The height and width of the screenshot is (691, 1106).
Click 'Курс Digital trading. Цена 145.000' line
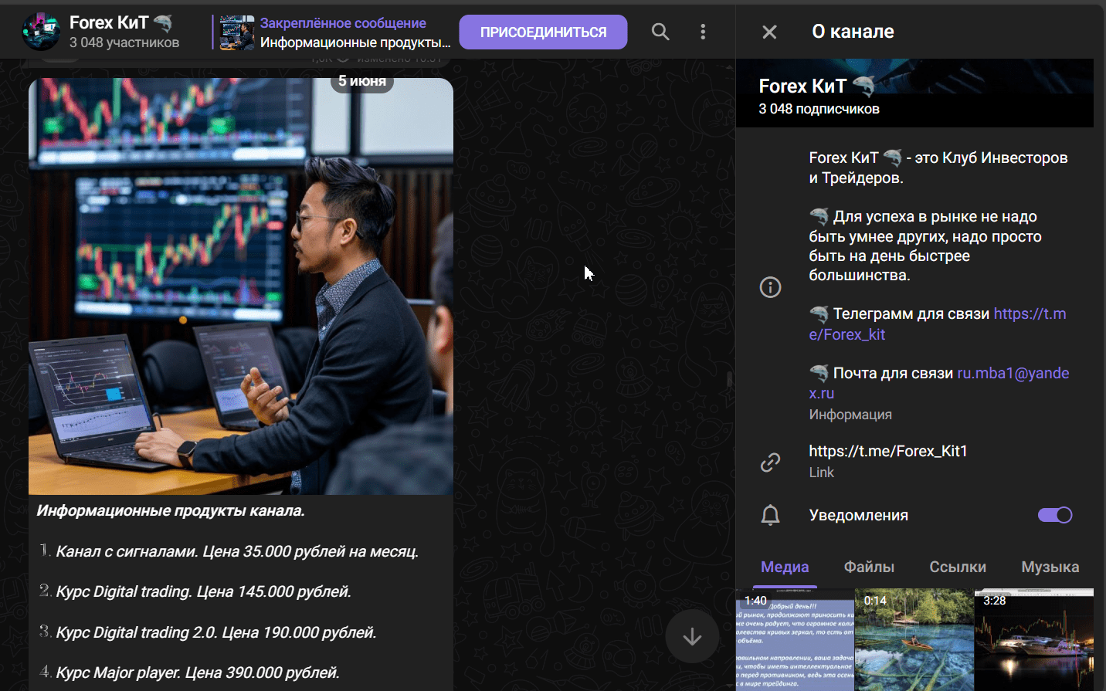coord(195,591)
